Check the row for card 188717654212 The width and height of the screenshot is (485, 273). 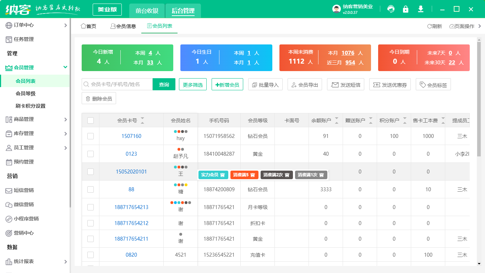point(91,223)
